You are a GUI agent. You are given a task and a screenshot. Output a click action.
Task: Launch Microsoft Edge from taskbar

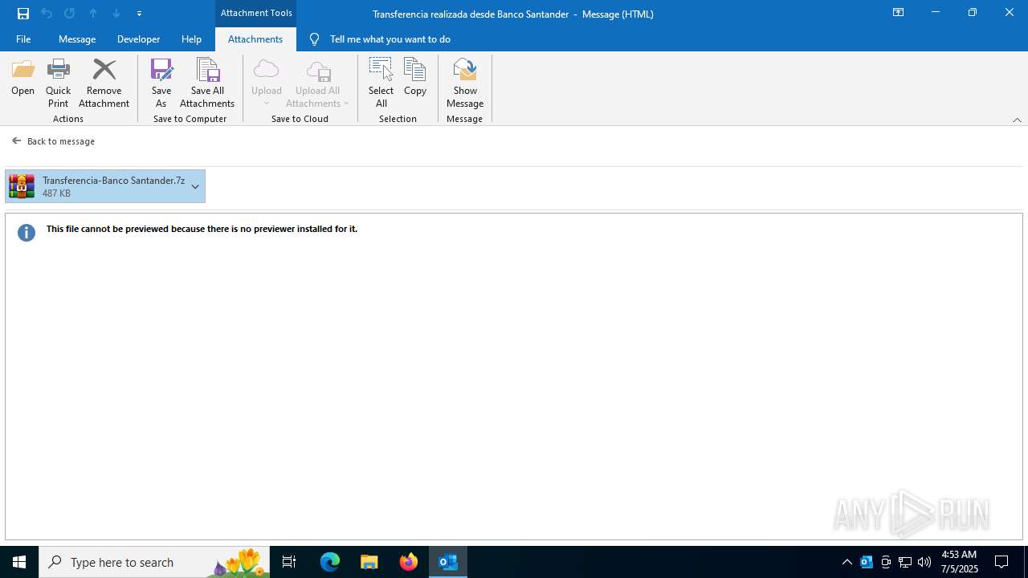(x=330, y=562)
